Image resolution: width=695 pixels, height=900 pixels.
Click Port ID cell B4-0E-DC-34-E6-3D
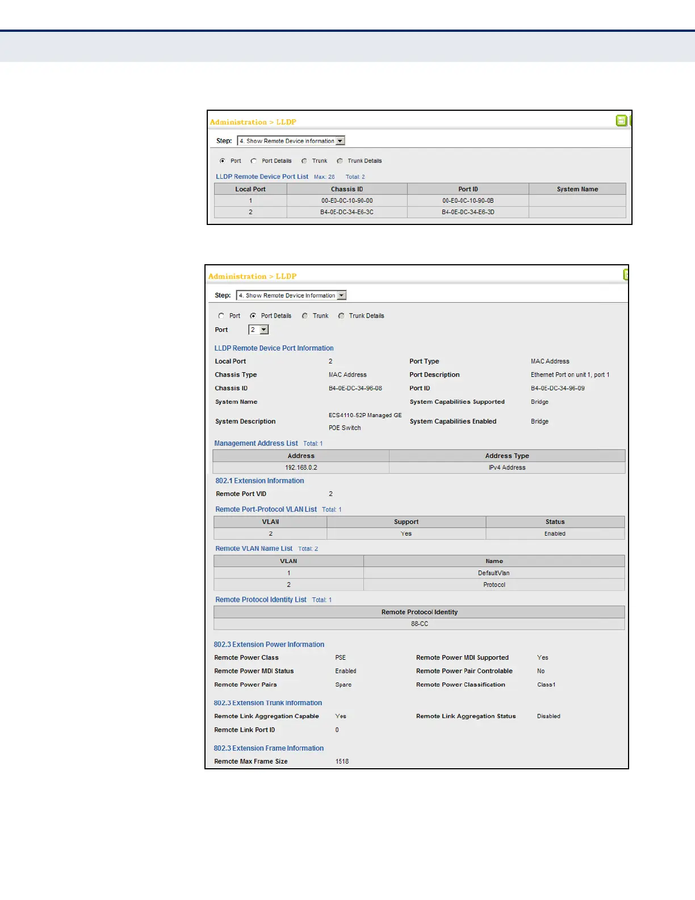[468, 212]
